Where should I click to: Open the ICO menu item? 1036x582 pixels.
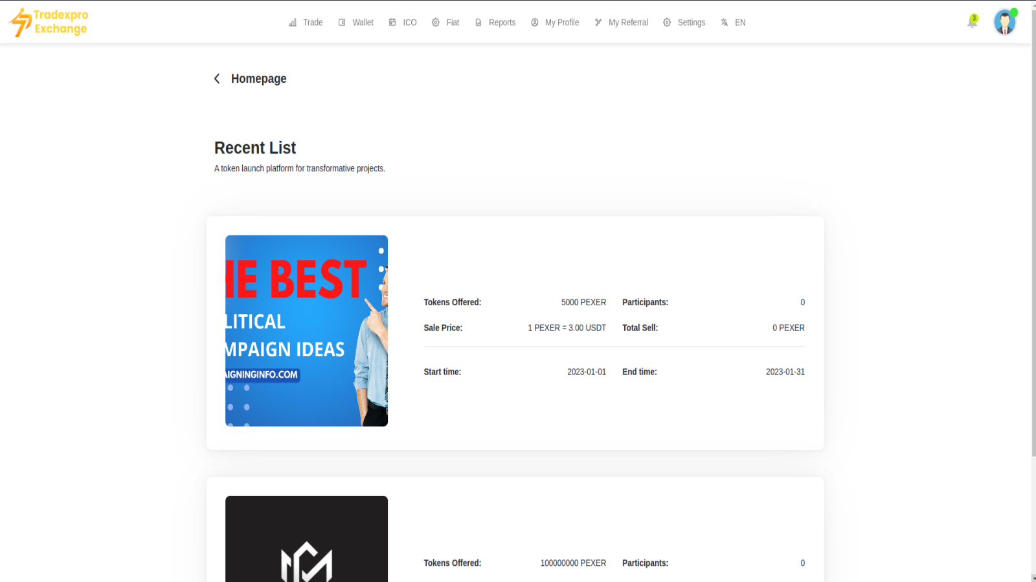click(x=409, y=22)
